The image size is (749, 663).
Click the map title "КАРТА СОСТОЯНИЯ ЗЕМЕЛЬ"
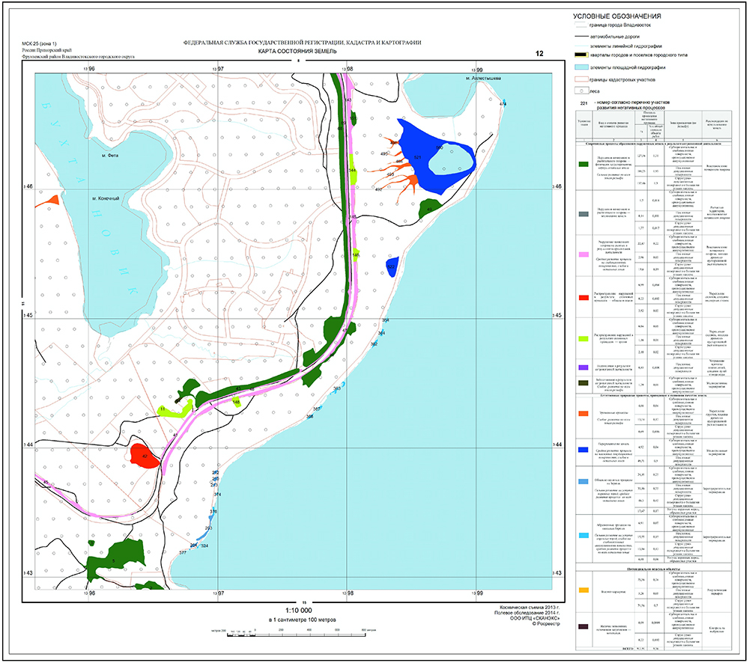(x=298, y=53)
